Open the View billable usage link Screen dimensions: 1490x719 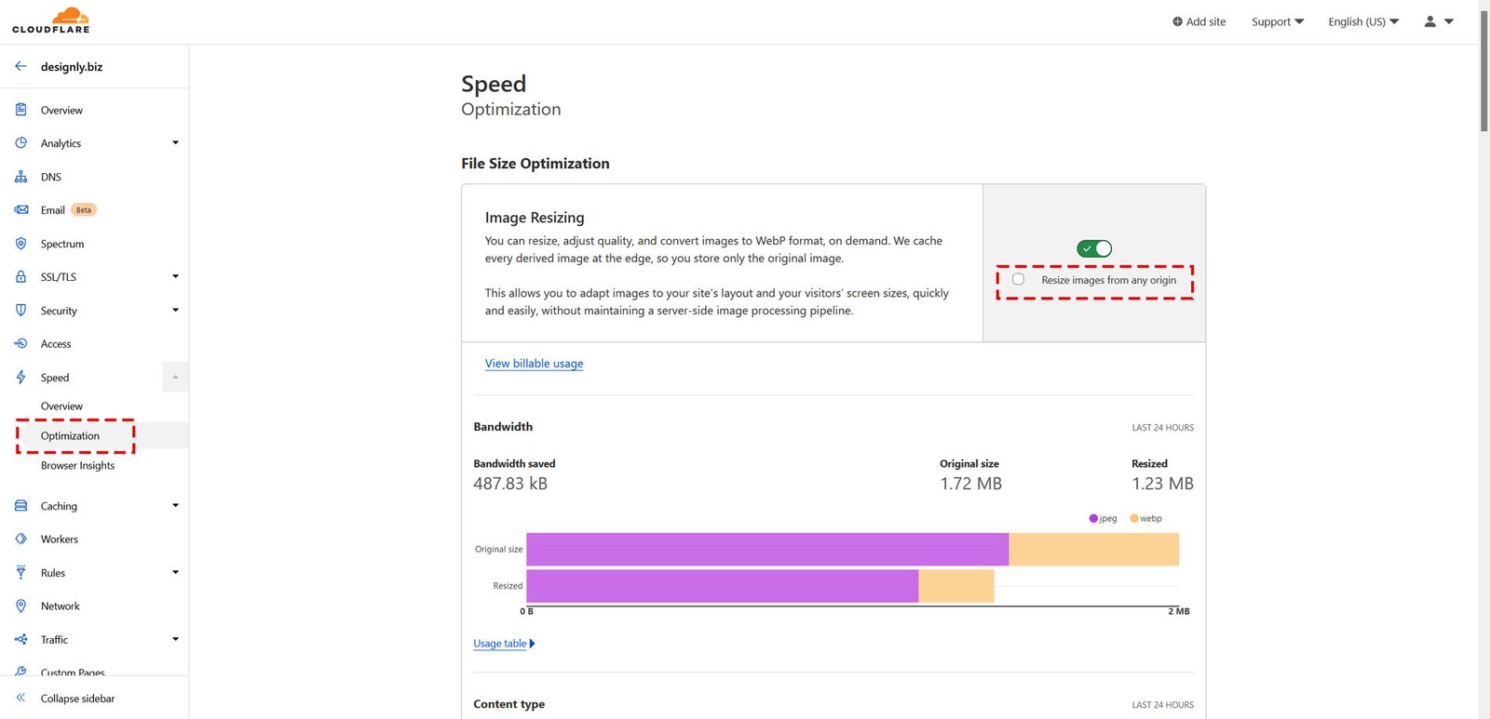click(534, 364)
